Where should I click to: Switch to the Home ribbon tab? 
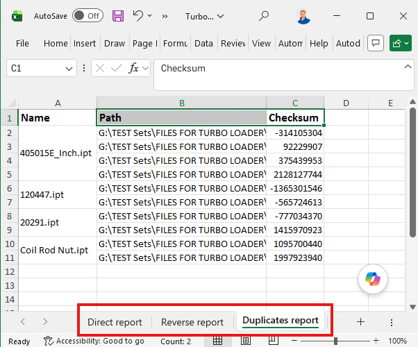pyautogui.click(x=56, y=43)
